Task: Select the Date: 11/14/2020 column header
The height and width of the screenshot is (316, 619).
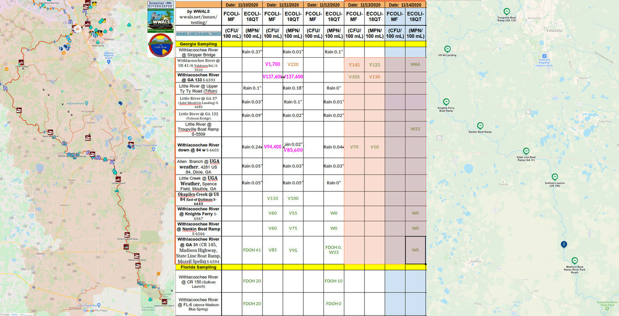Action: coord(405,5)
